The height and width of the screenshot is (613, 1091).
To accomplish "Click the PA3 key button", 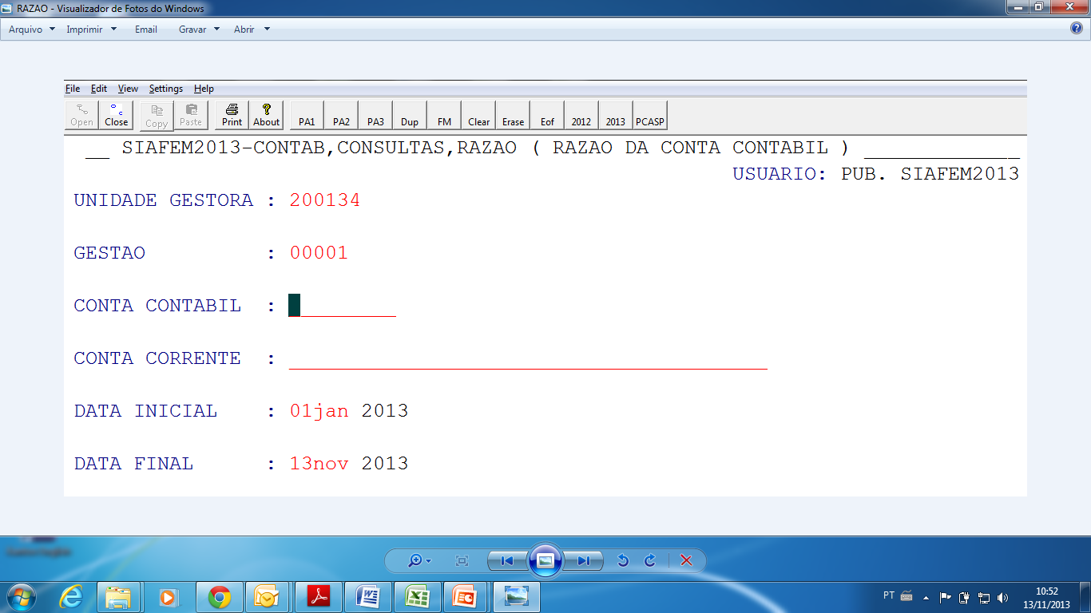I will [375, 115].
